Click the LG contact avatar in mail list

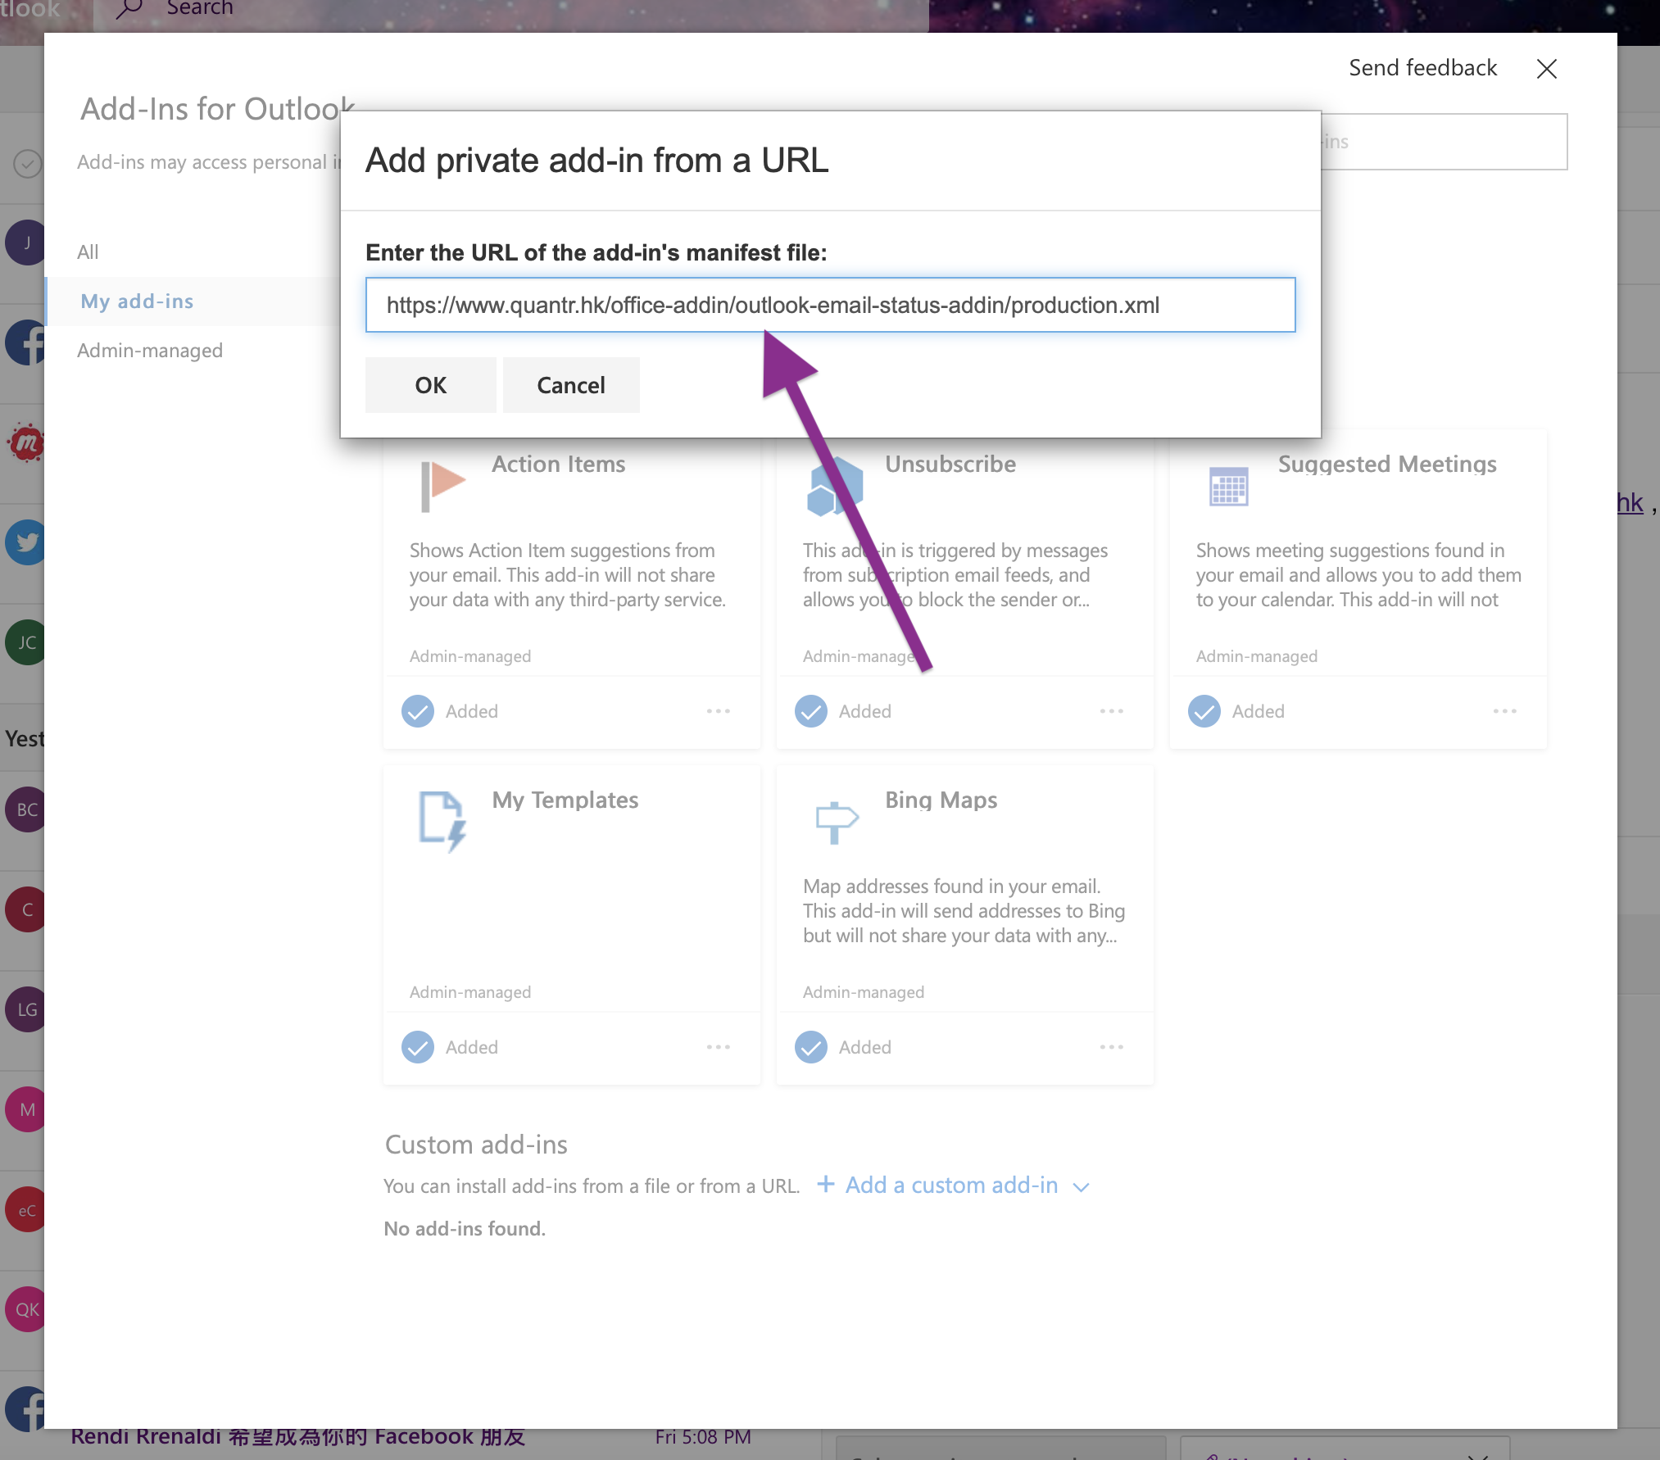26,1009
